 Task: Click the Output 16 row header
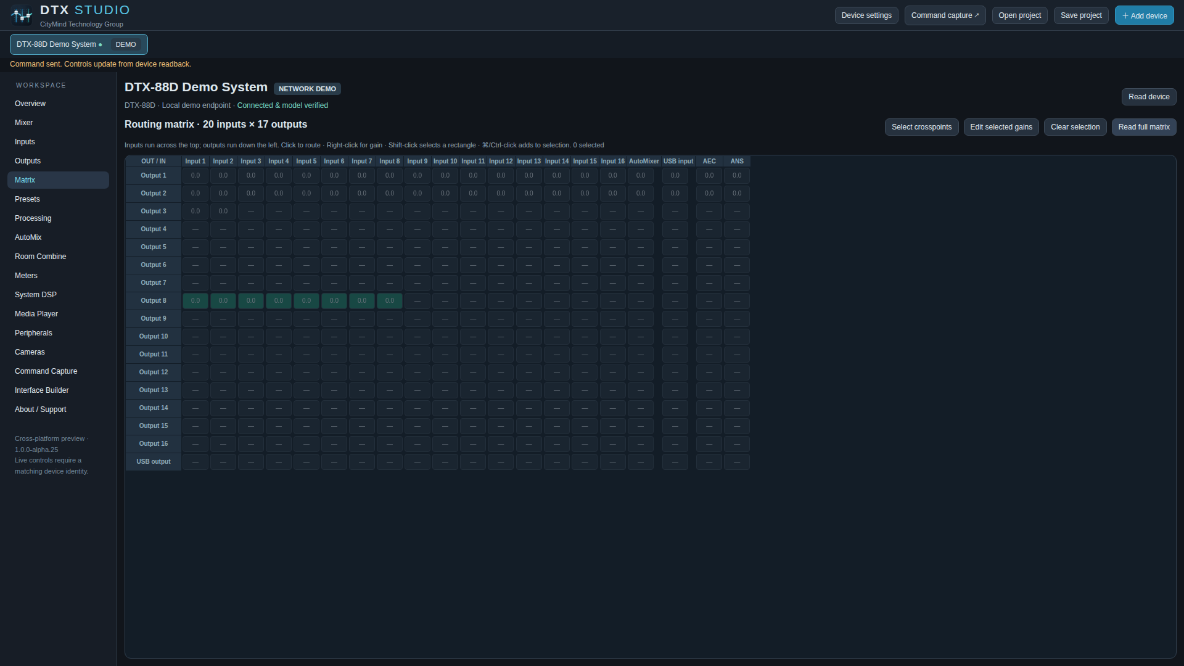[x=154, y=444]
